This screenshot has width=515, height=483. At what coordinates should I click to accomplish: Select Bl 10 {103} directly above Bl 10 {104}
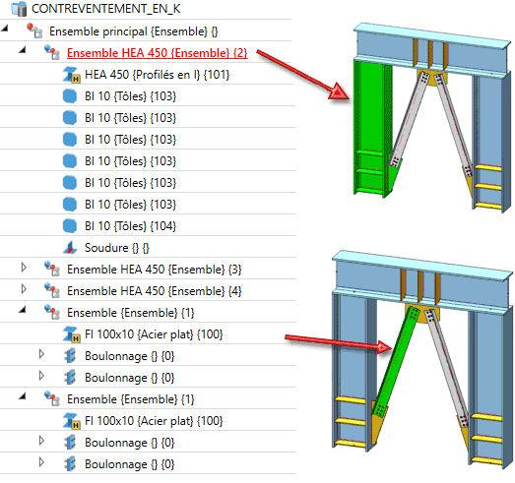(x=130, y=205)
